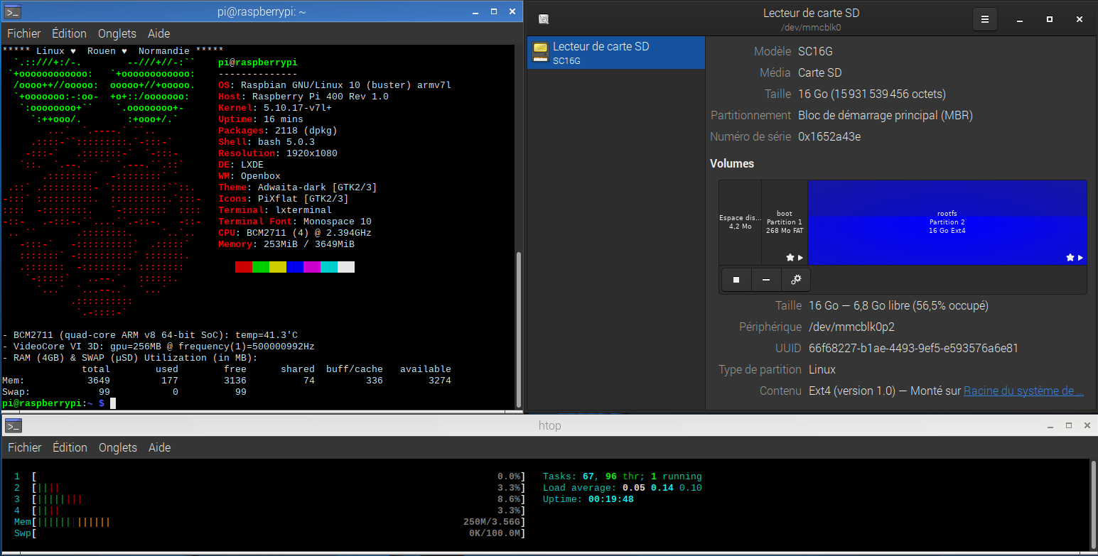
Task: Click the green color block in neofetch palette
Action: (x=261, y=267)
